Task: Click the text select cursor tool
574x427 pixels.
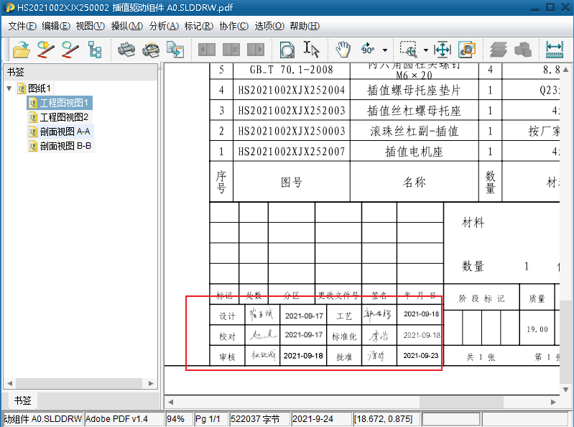Action: (x=312, y=50)
